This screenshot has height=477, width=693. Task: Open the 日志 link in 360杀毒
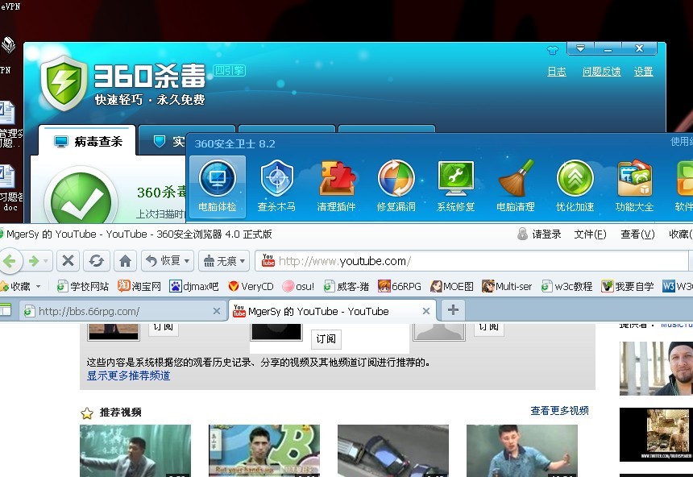click(557, 72)
